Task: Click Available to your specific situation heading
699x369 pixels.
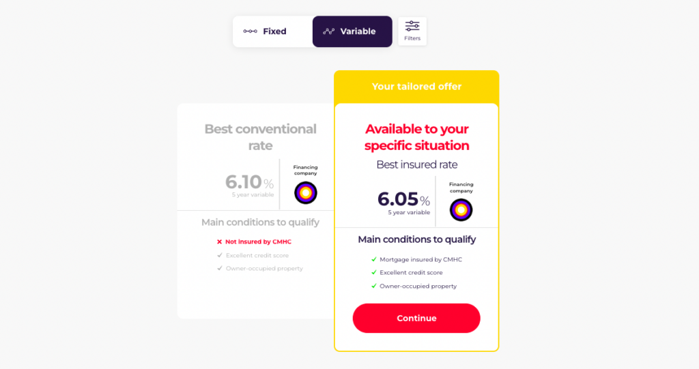Action: point(416,137)
